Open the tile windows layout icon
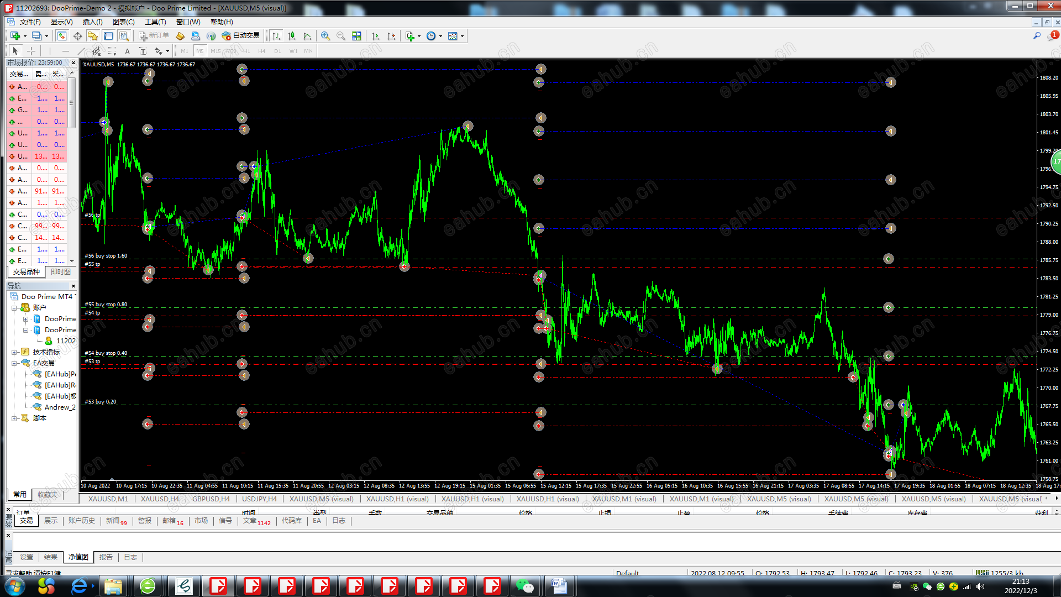1061x597 pixels. click(356, 36)
